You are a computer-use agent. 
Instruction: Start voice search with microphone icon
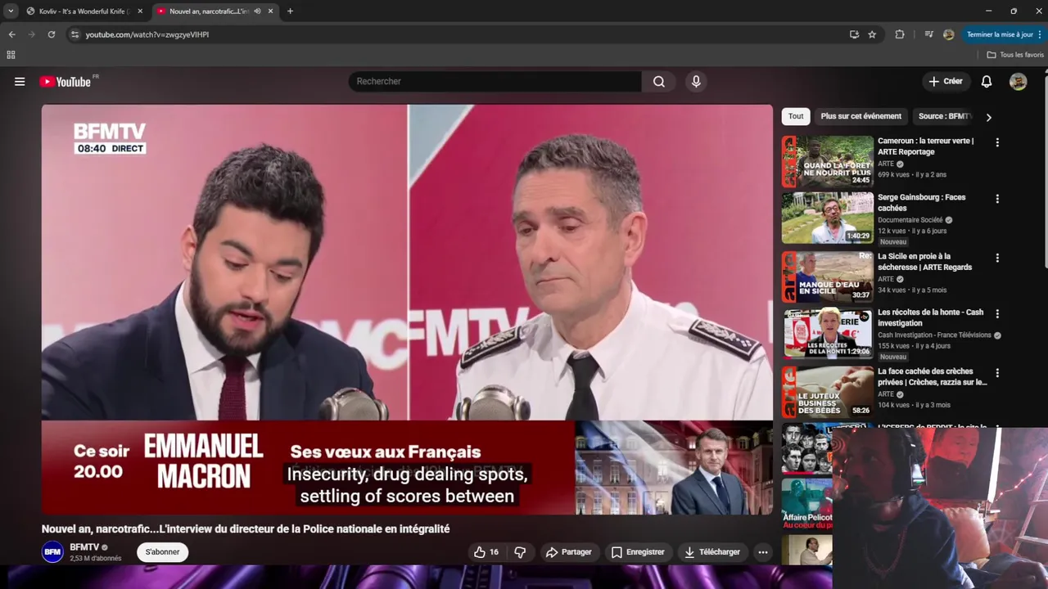click(x=696, y=82)
